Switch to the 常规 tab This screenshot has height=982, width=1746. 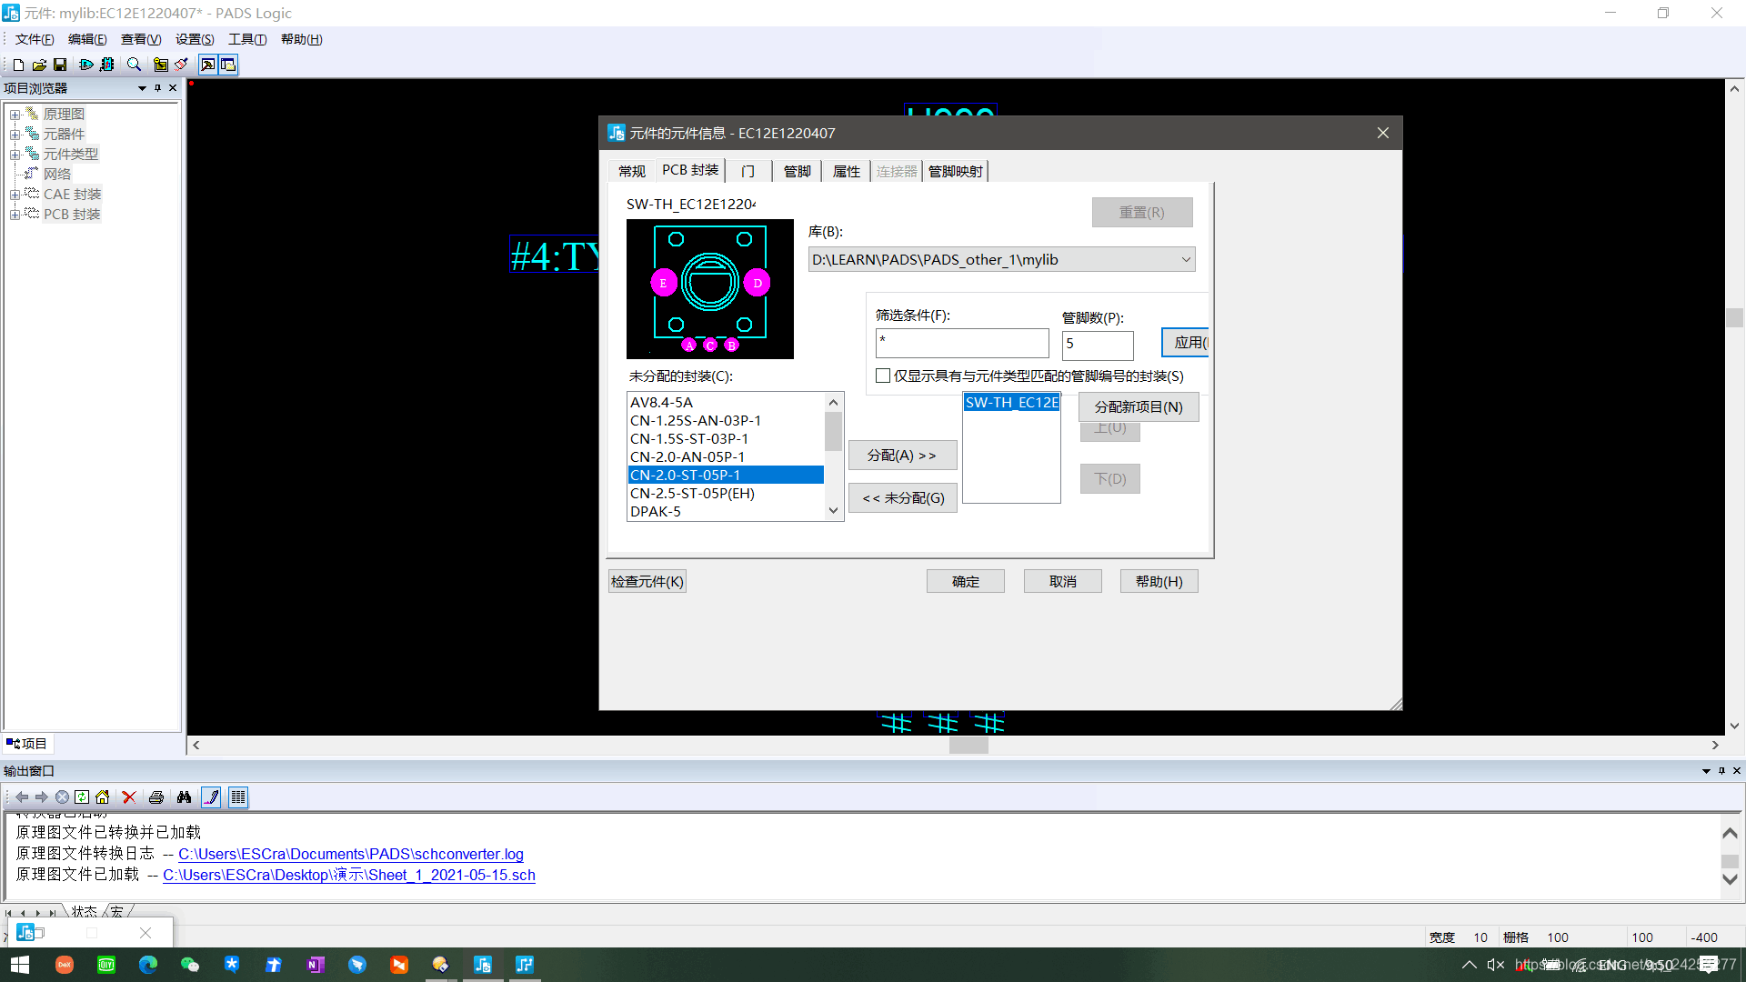tap(631, 171)
